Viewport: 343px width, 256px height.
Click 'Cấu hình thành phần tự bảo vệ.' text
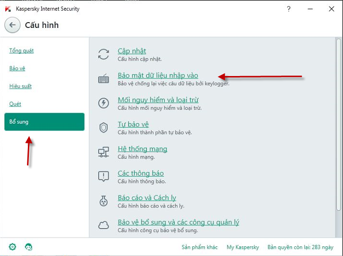(154, 132)
